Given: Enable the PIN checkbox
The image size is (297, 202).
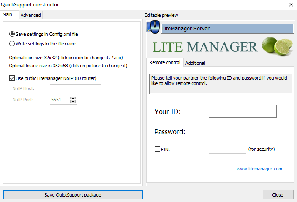Looking at the screenshot, I should coord(158,149).
